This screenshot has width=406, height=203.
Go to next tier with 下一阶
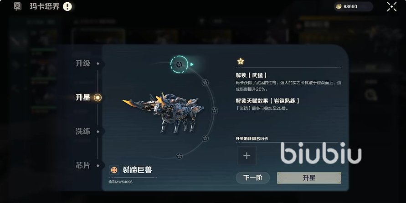(253, 178)
